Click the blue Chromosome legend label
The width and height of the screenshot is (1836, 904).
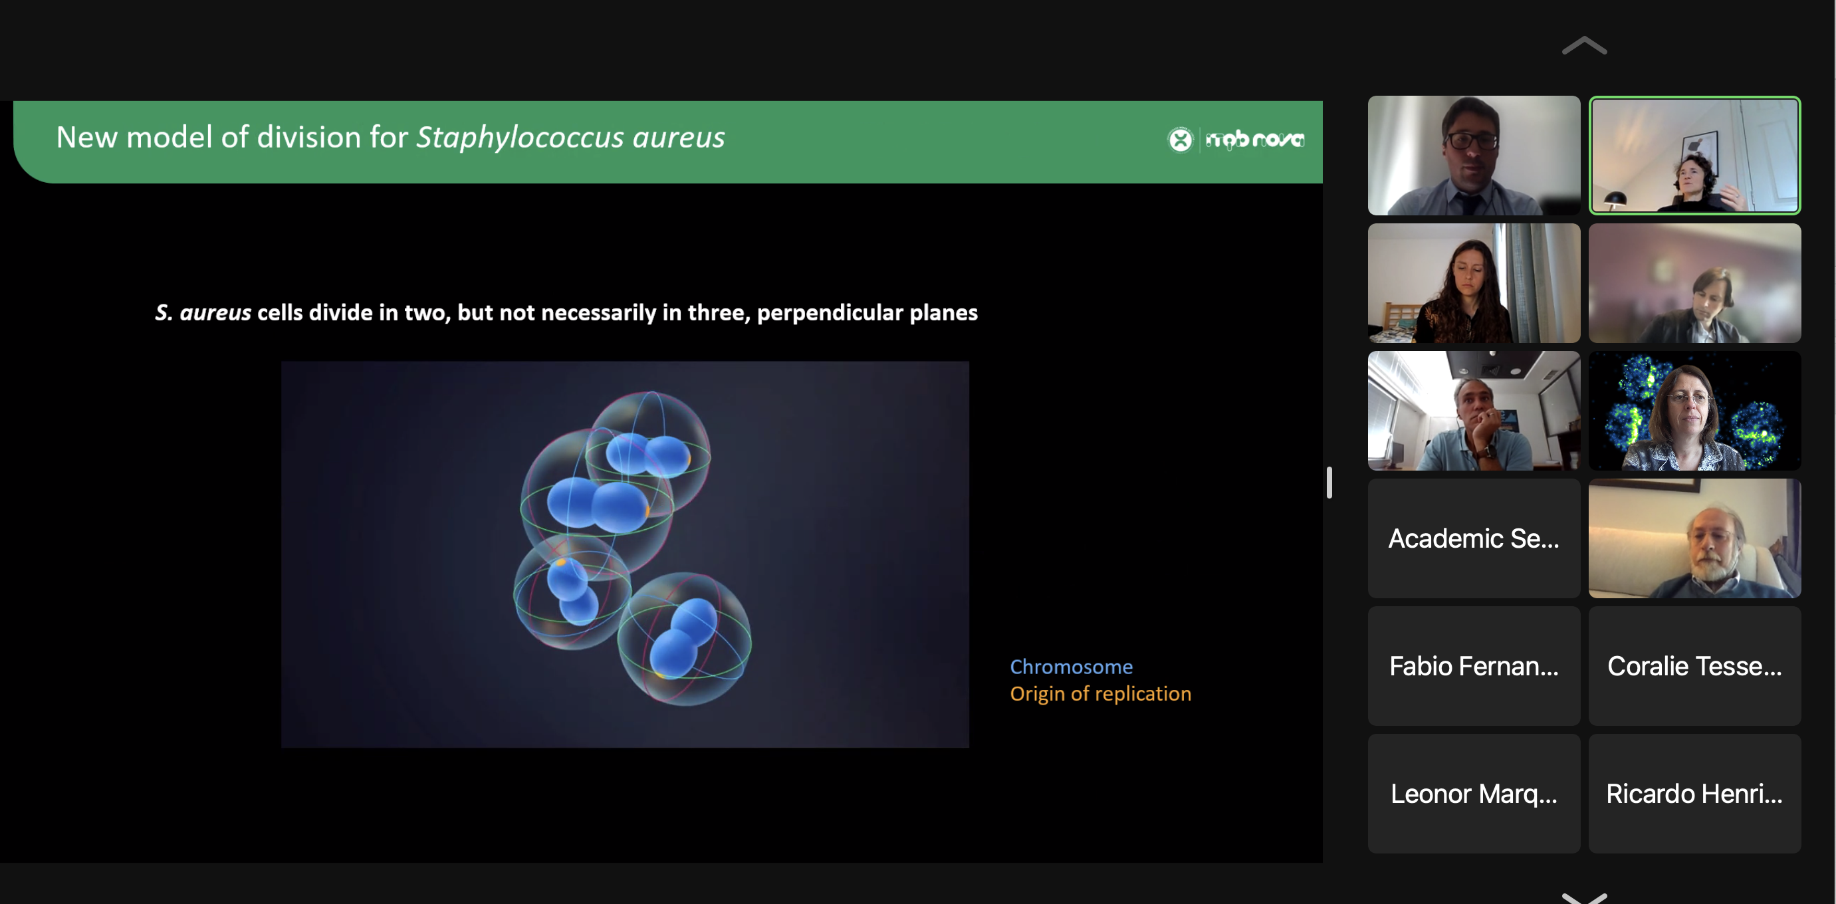coord(1070,667)
